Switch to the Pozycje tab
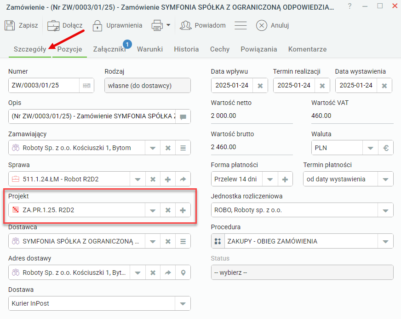Screen dimensions: 401x319 coord(69,49)
